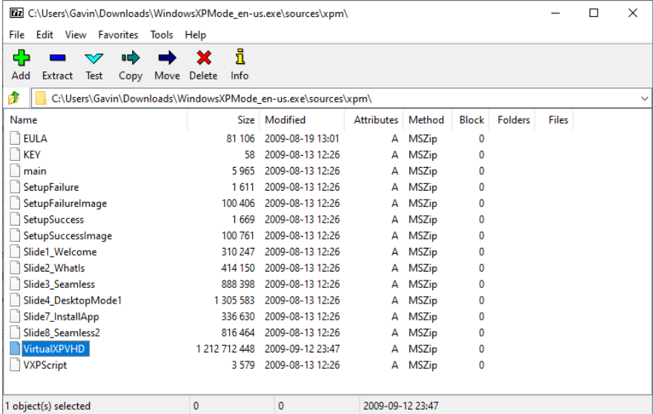Screen dimensions: 654x414
Task: Open the Tools menu
Action: pyautogui.click(x=162, y=35)
